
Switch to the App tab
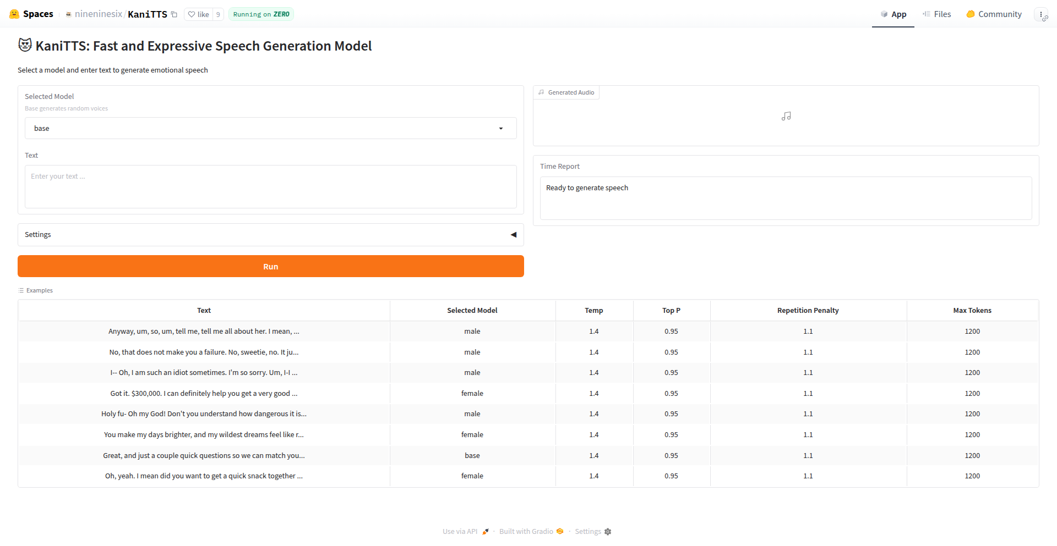click(893, 14)
